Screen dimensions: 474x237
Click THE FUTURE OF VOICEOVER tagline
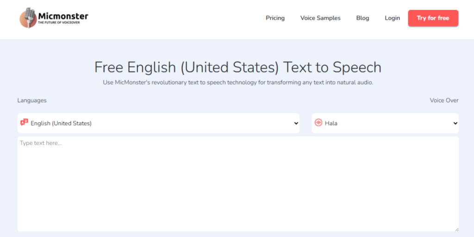tap(59, 23)
